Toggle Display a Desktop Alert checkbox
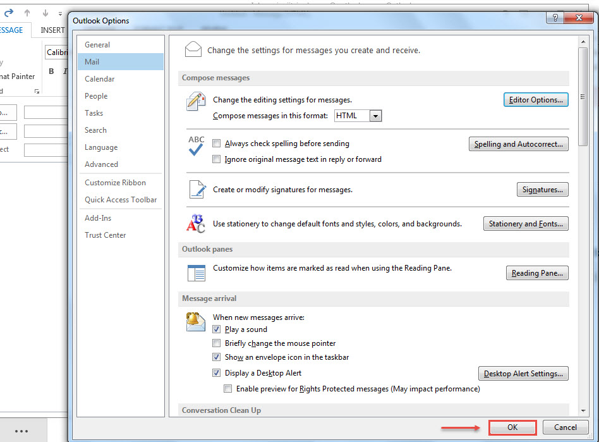Image resolution: width=599 pixels, height=442 pixels. click(x=217, y=373)
